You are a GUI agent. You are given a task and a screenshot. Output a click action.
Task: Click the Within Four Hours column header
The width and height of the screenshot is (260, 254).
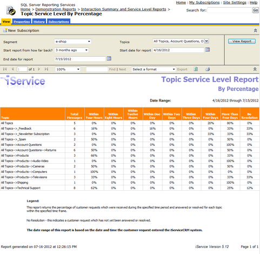94,114
